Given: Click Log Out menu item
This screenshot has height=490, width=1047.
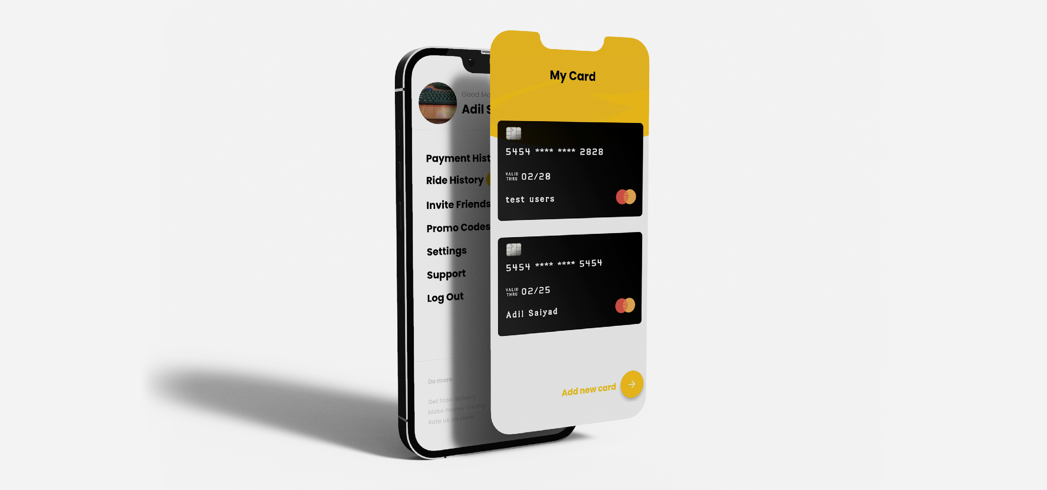Looking at the screenshot, I should tap(445, 296).
